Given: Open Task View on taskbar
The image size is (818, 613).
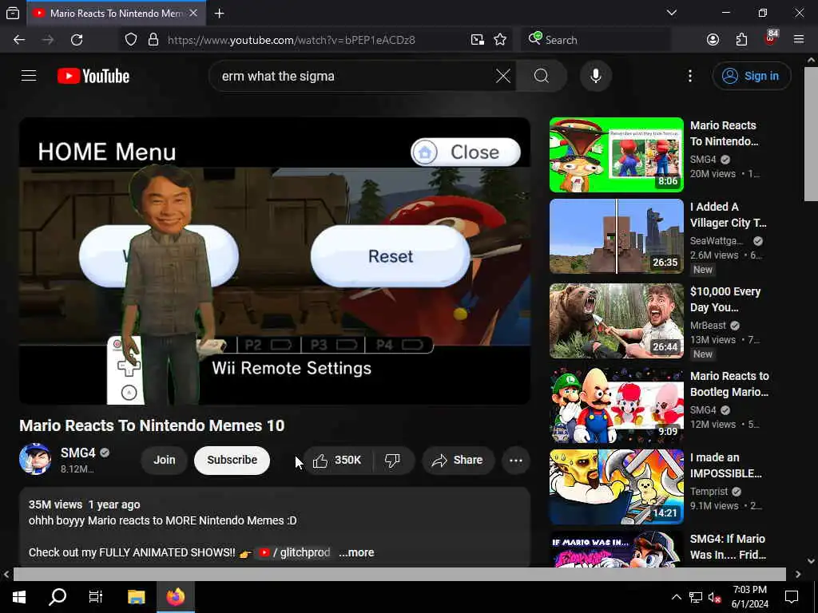Looking at the screenshot, I should pos(96,596).
